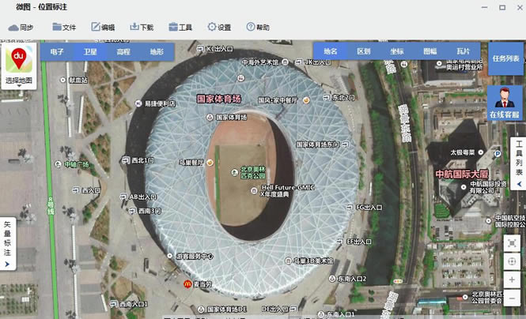Open the 下载 download menu
The width and height of the screenshot is (526, 319).
tap(142, 27)
